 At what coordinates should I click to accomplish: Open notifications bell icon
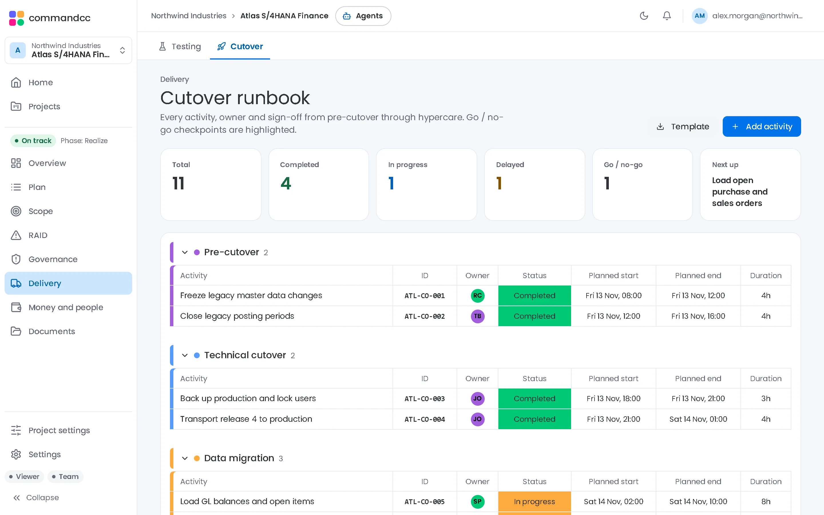click(667, 16)
